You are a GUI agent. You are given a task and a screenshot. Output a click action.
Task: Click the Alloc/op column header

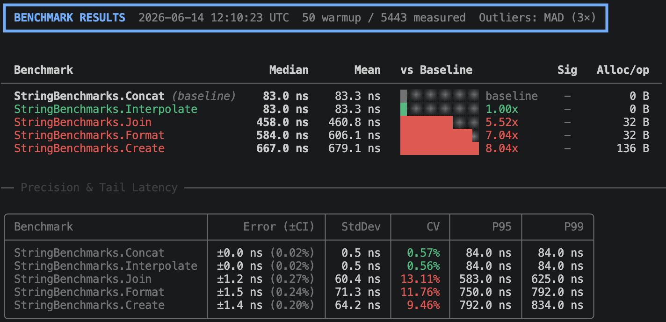pos(623,70)
